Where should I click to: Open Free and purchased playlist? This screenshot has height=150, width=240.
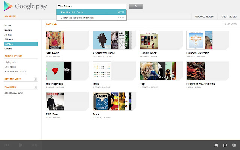point(15,72)
